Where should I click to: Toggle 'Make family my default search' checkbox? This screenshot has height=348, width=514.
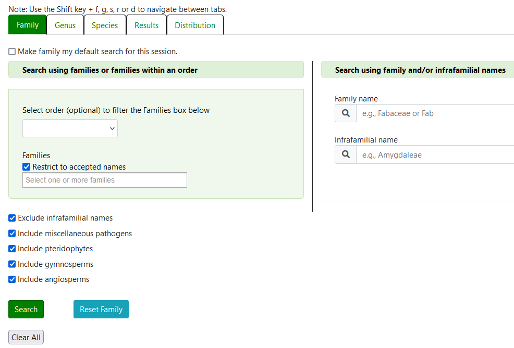(12, 51)
